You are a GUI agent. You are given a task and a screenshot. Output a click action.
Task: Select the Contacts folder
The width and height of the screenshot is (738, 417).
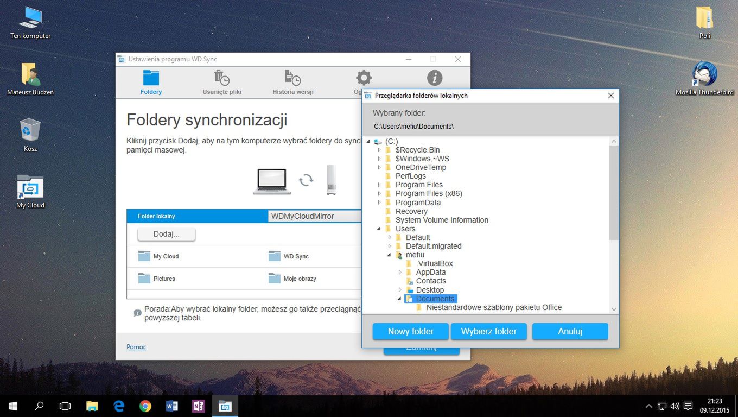431,281
